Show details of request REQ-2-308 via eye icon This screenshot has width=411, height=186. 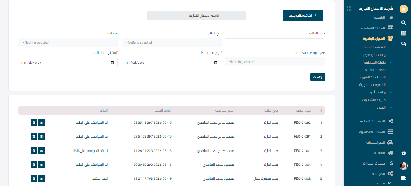(42, 178)
